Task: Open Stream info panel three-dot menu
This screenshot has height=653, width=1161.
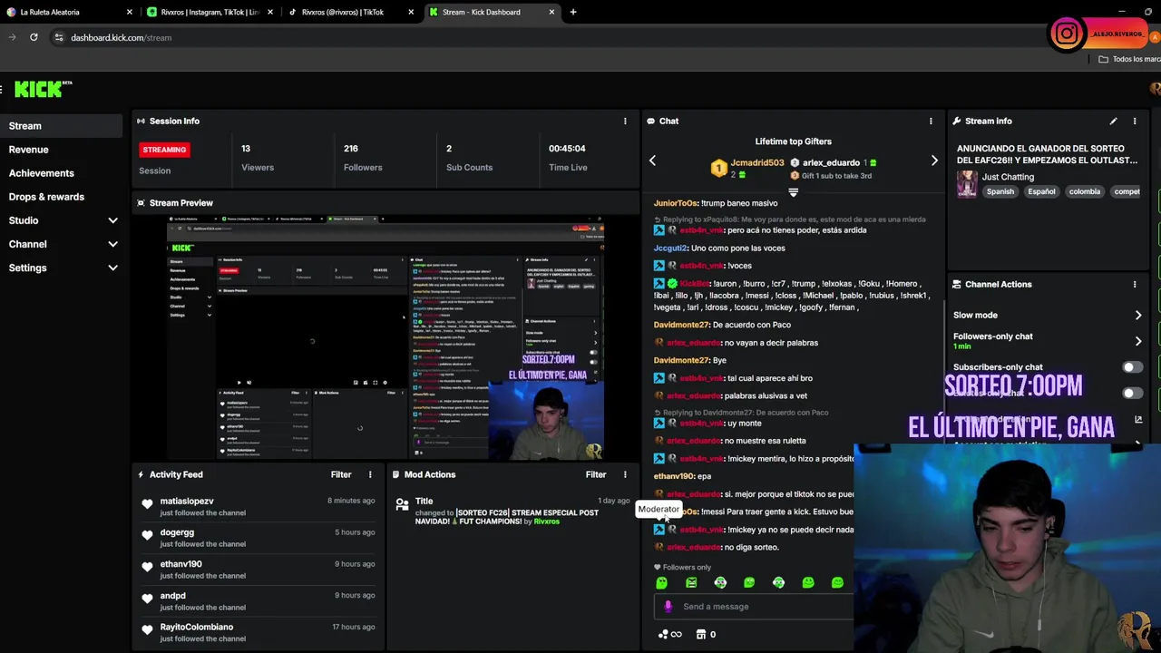Action: point(1135,121)
